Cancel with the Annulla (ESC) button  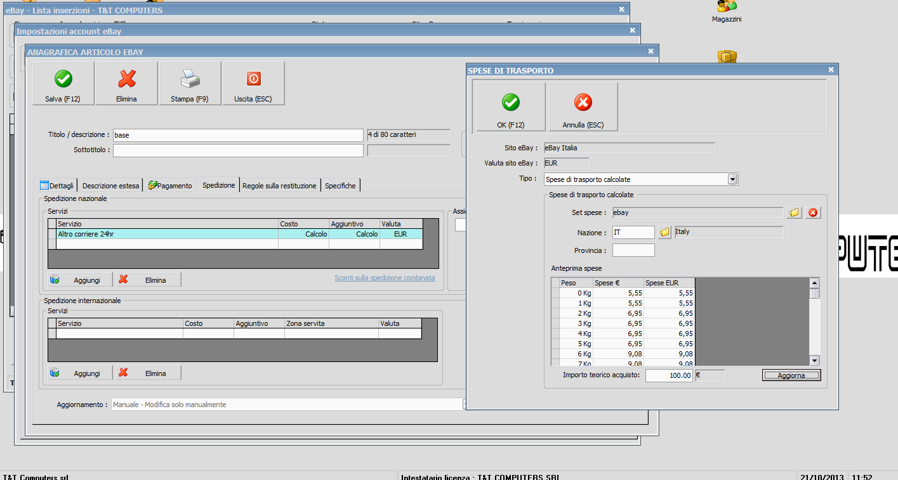[583, 107]
